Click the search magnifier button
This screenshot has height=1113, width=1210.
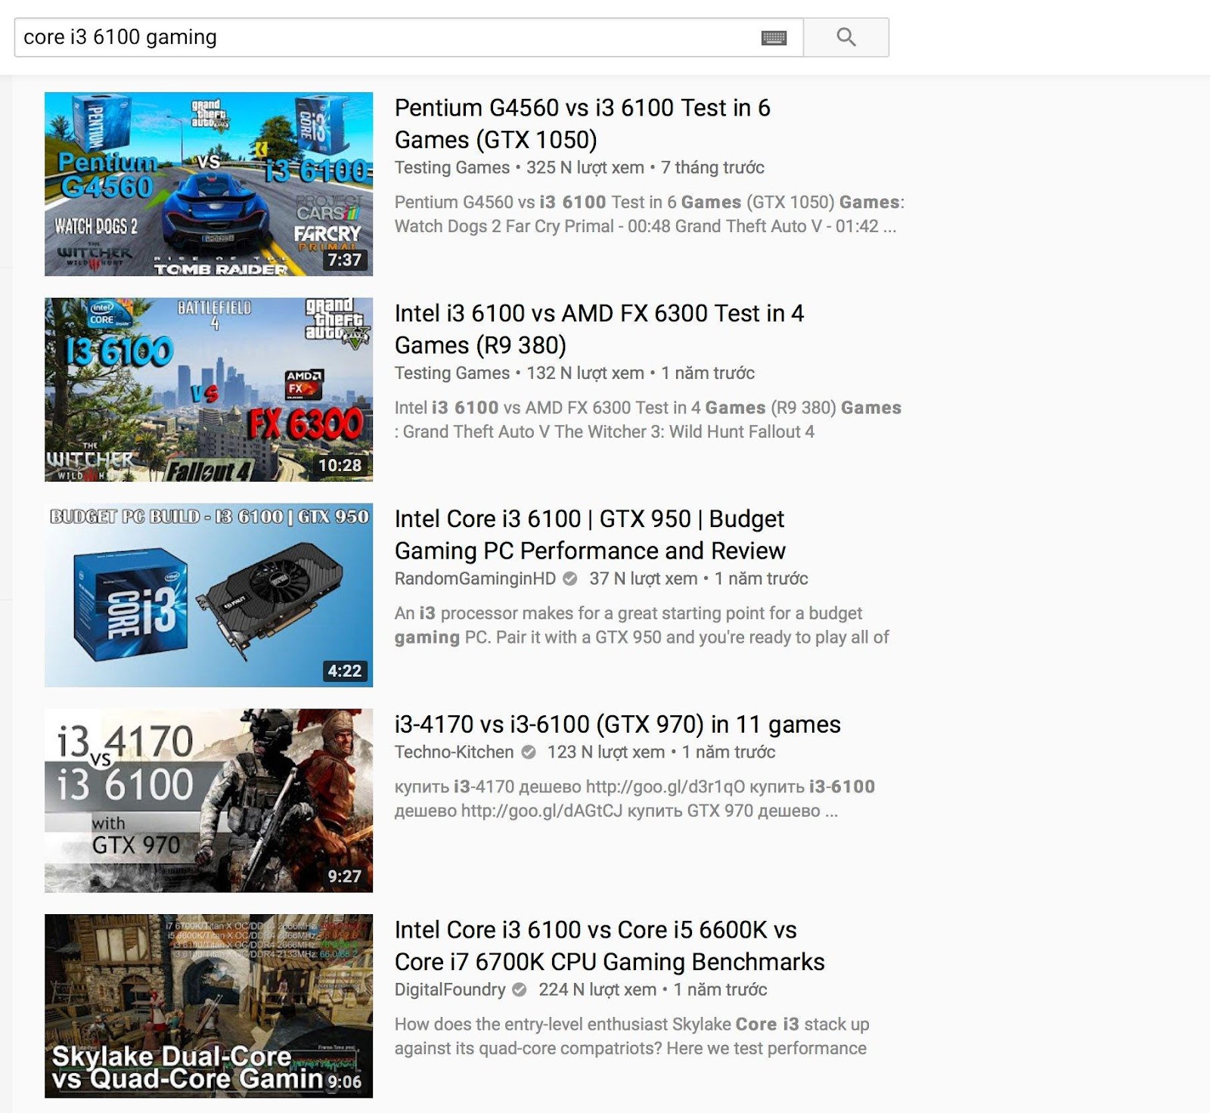(845, 37)
